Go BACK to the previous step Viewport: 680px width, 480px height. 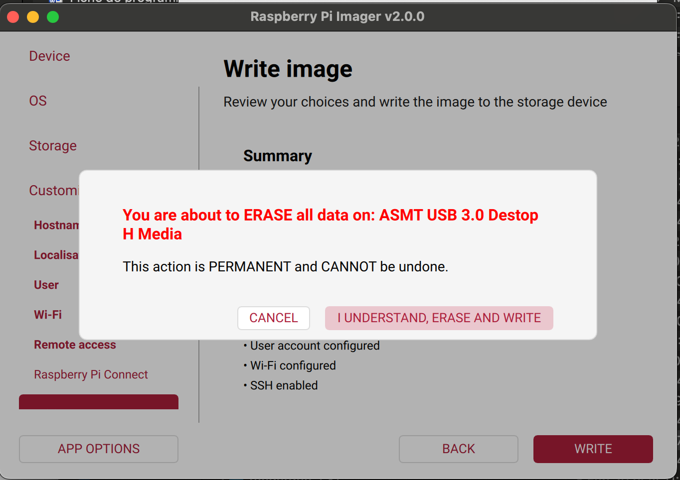pyautogui.click(x=458, y=449)
